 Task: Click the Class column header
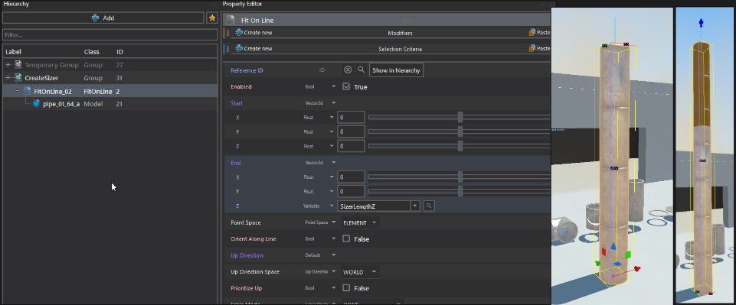click(91, 51)
